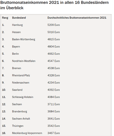Screen dimensions: 114x136
Task: Select the Durchschnittliches Bruttomonatseinkommen 2021 header
Action: pos(77,18)
